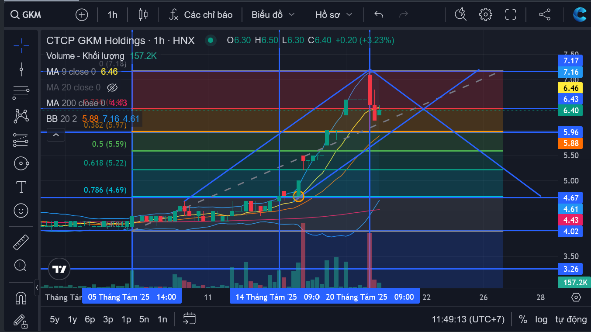
Task: Select the forecasting and measurement tool
Action: 21,140
